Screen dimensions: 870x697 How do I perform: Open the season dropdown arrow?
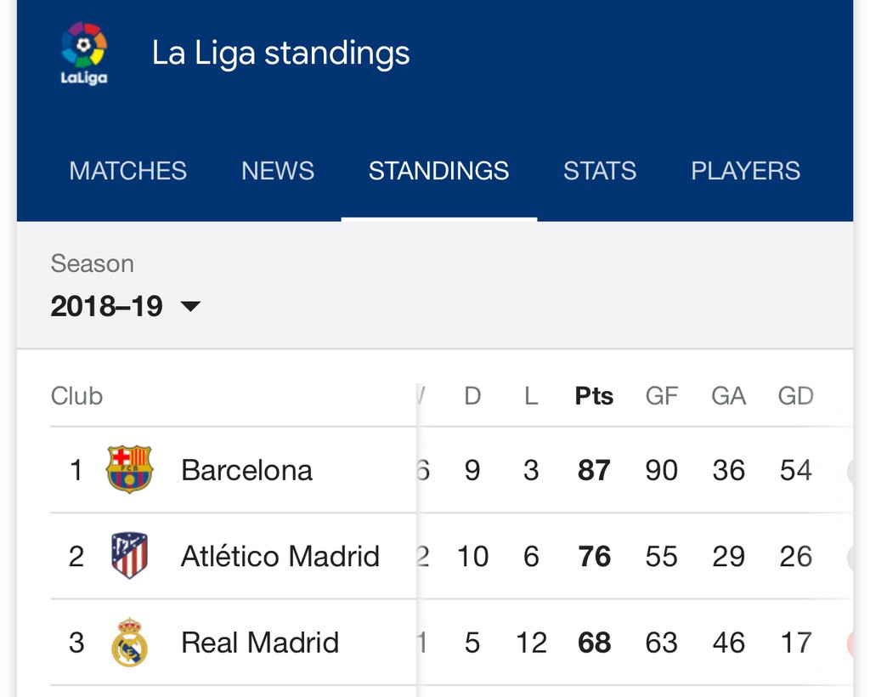point(191,306)
